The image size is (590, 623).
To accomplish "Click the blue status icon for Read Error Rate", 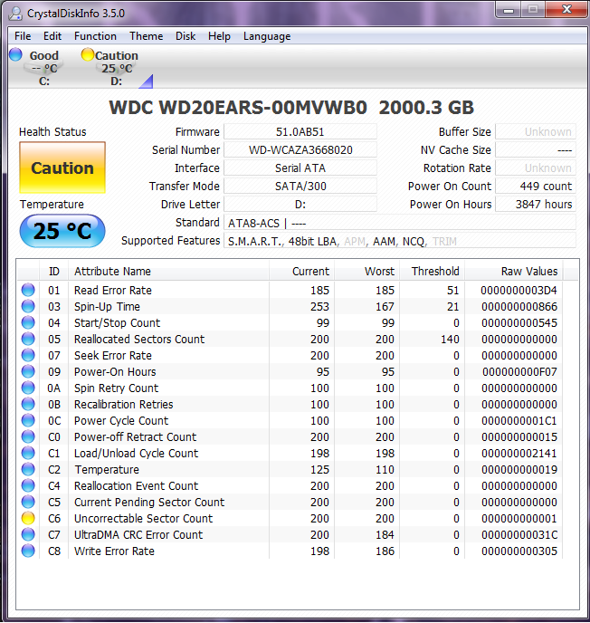I will [28, 290].
